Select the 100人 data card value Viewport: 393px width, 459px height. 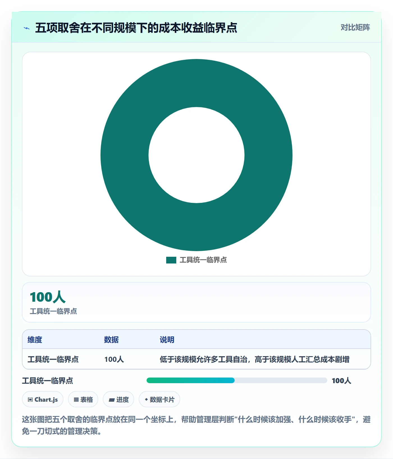click(48, 297)
